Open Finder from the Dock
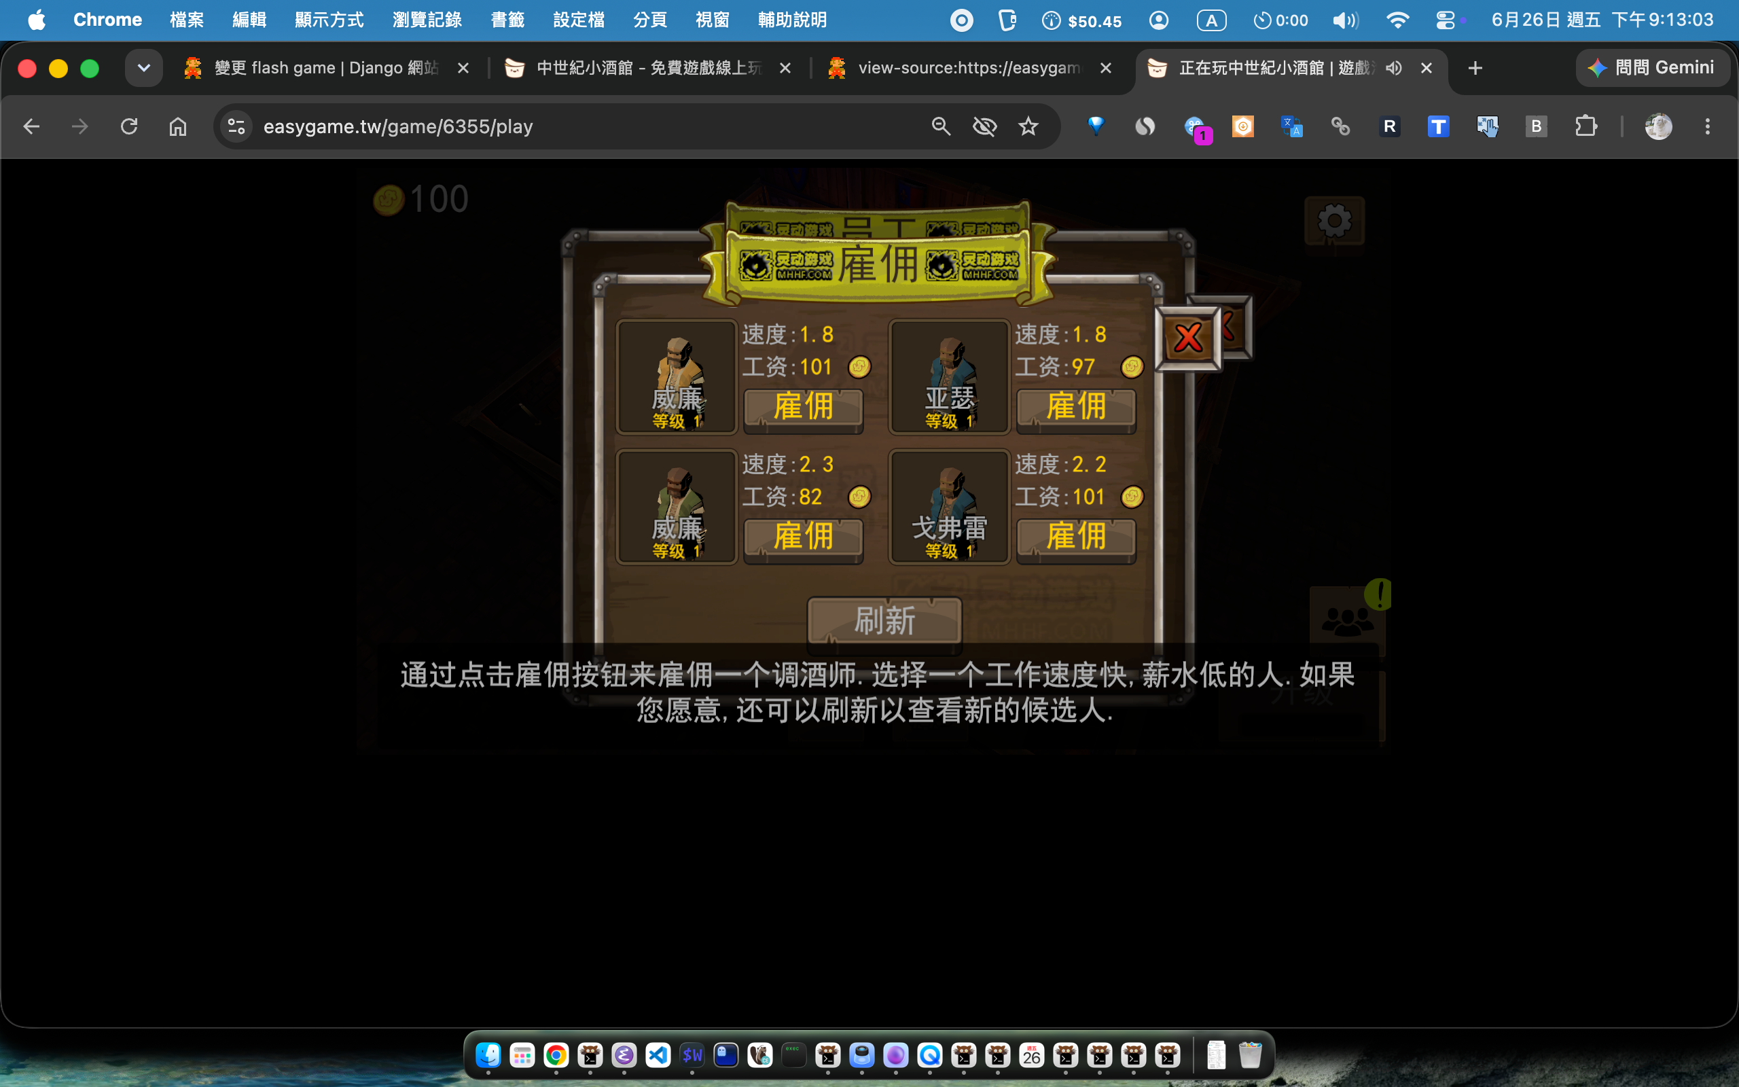The image size is (1739, 1087). pos(488,1054)
